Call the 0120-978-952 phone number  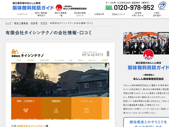pos(134,8)
